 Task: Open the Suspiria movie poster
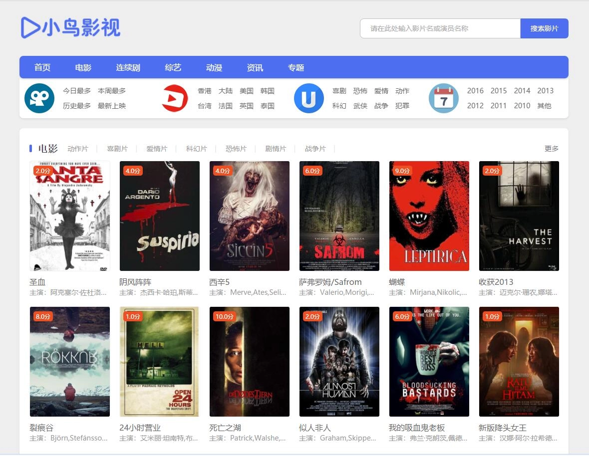click(x=160, y=216)
